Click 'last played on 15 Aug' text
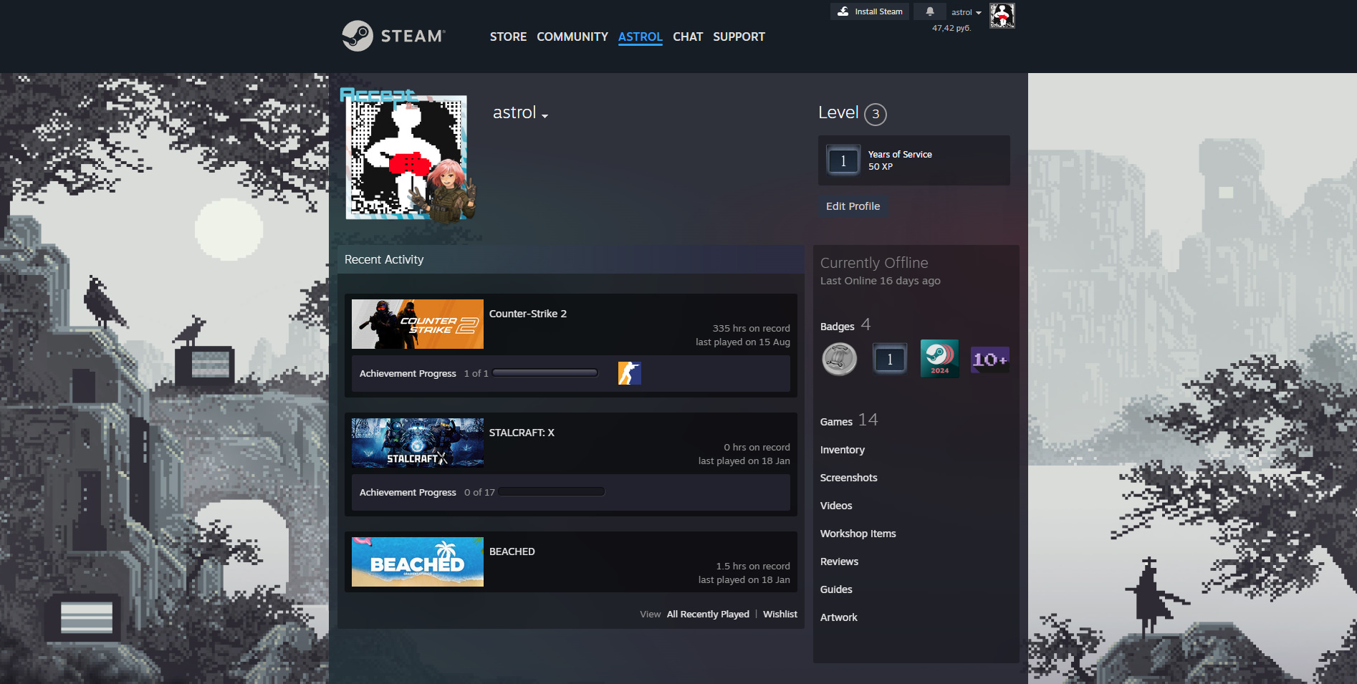1357x684 pixels. pos(743,342)
